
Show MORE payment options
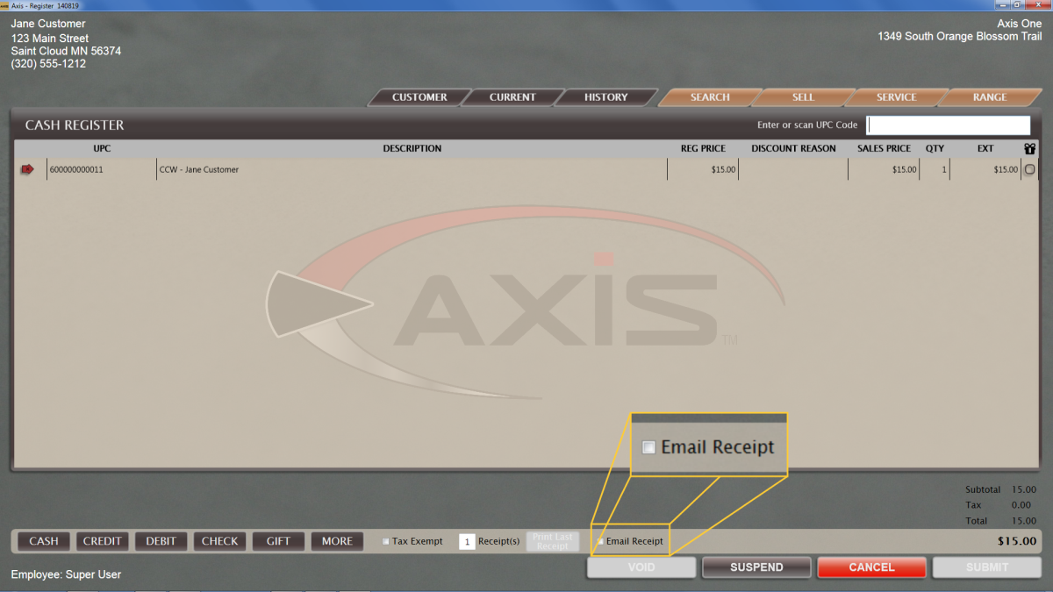(x=337, y=541)
